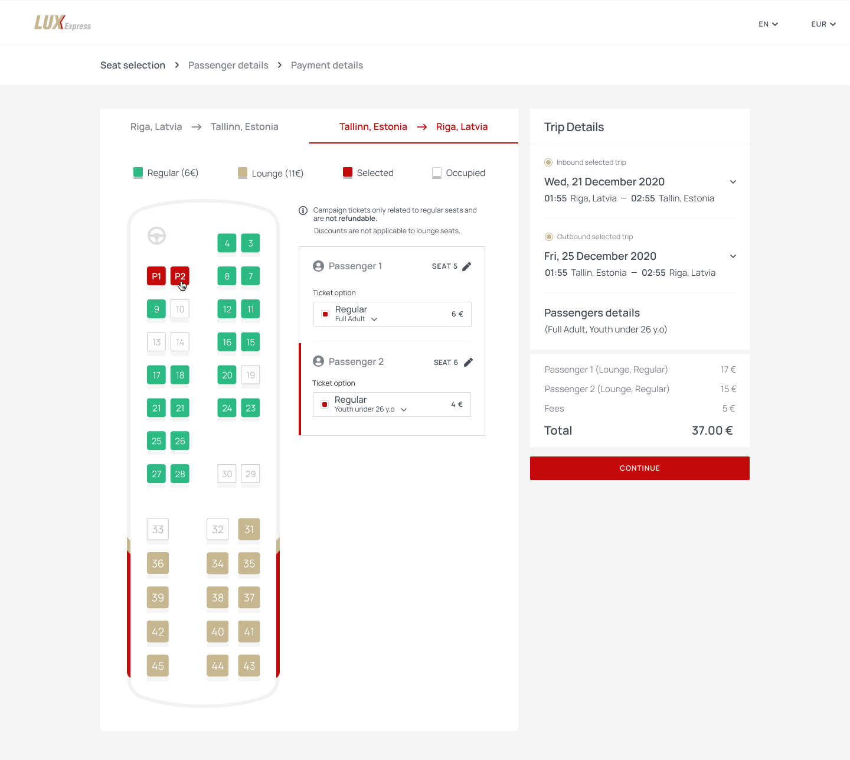The height and width of the screenshot is (760, 850).
Task: Pick lounge seat 40
Action: pyautogui.click(x=218, y=632)
